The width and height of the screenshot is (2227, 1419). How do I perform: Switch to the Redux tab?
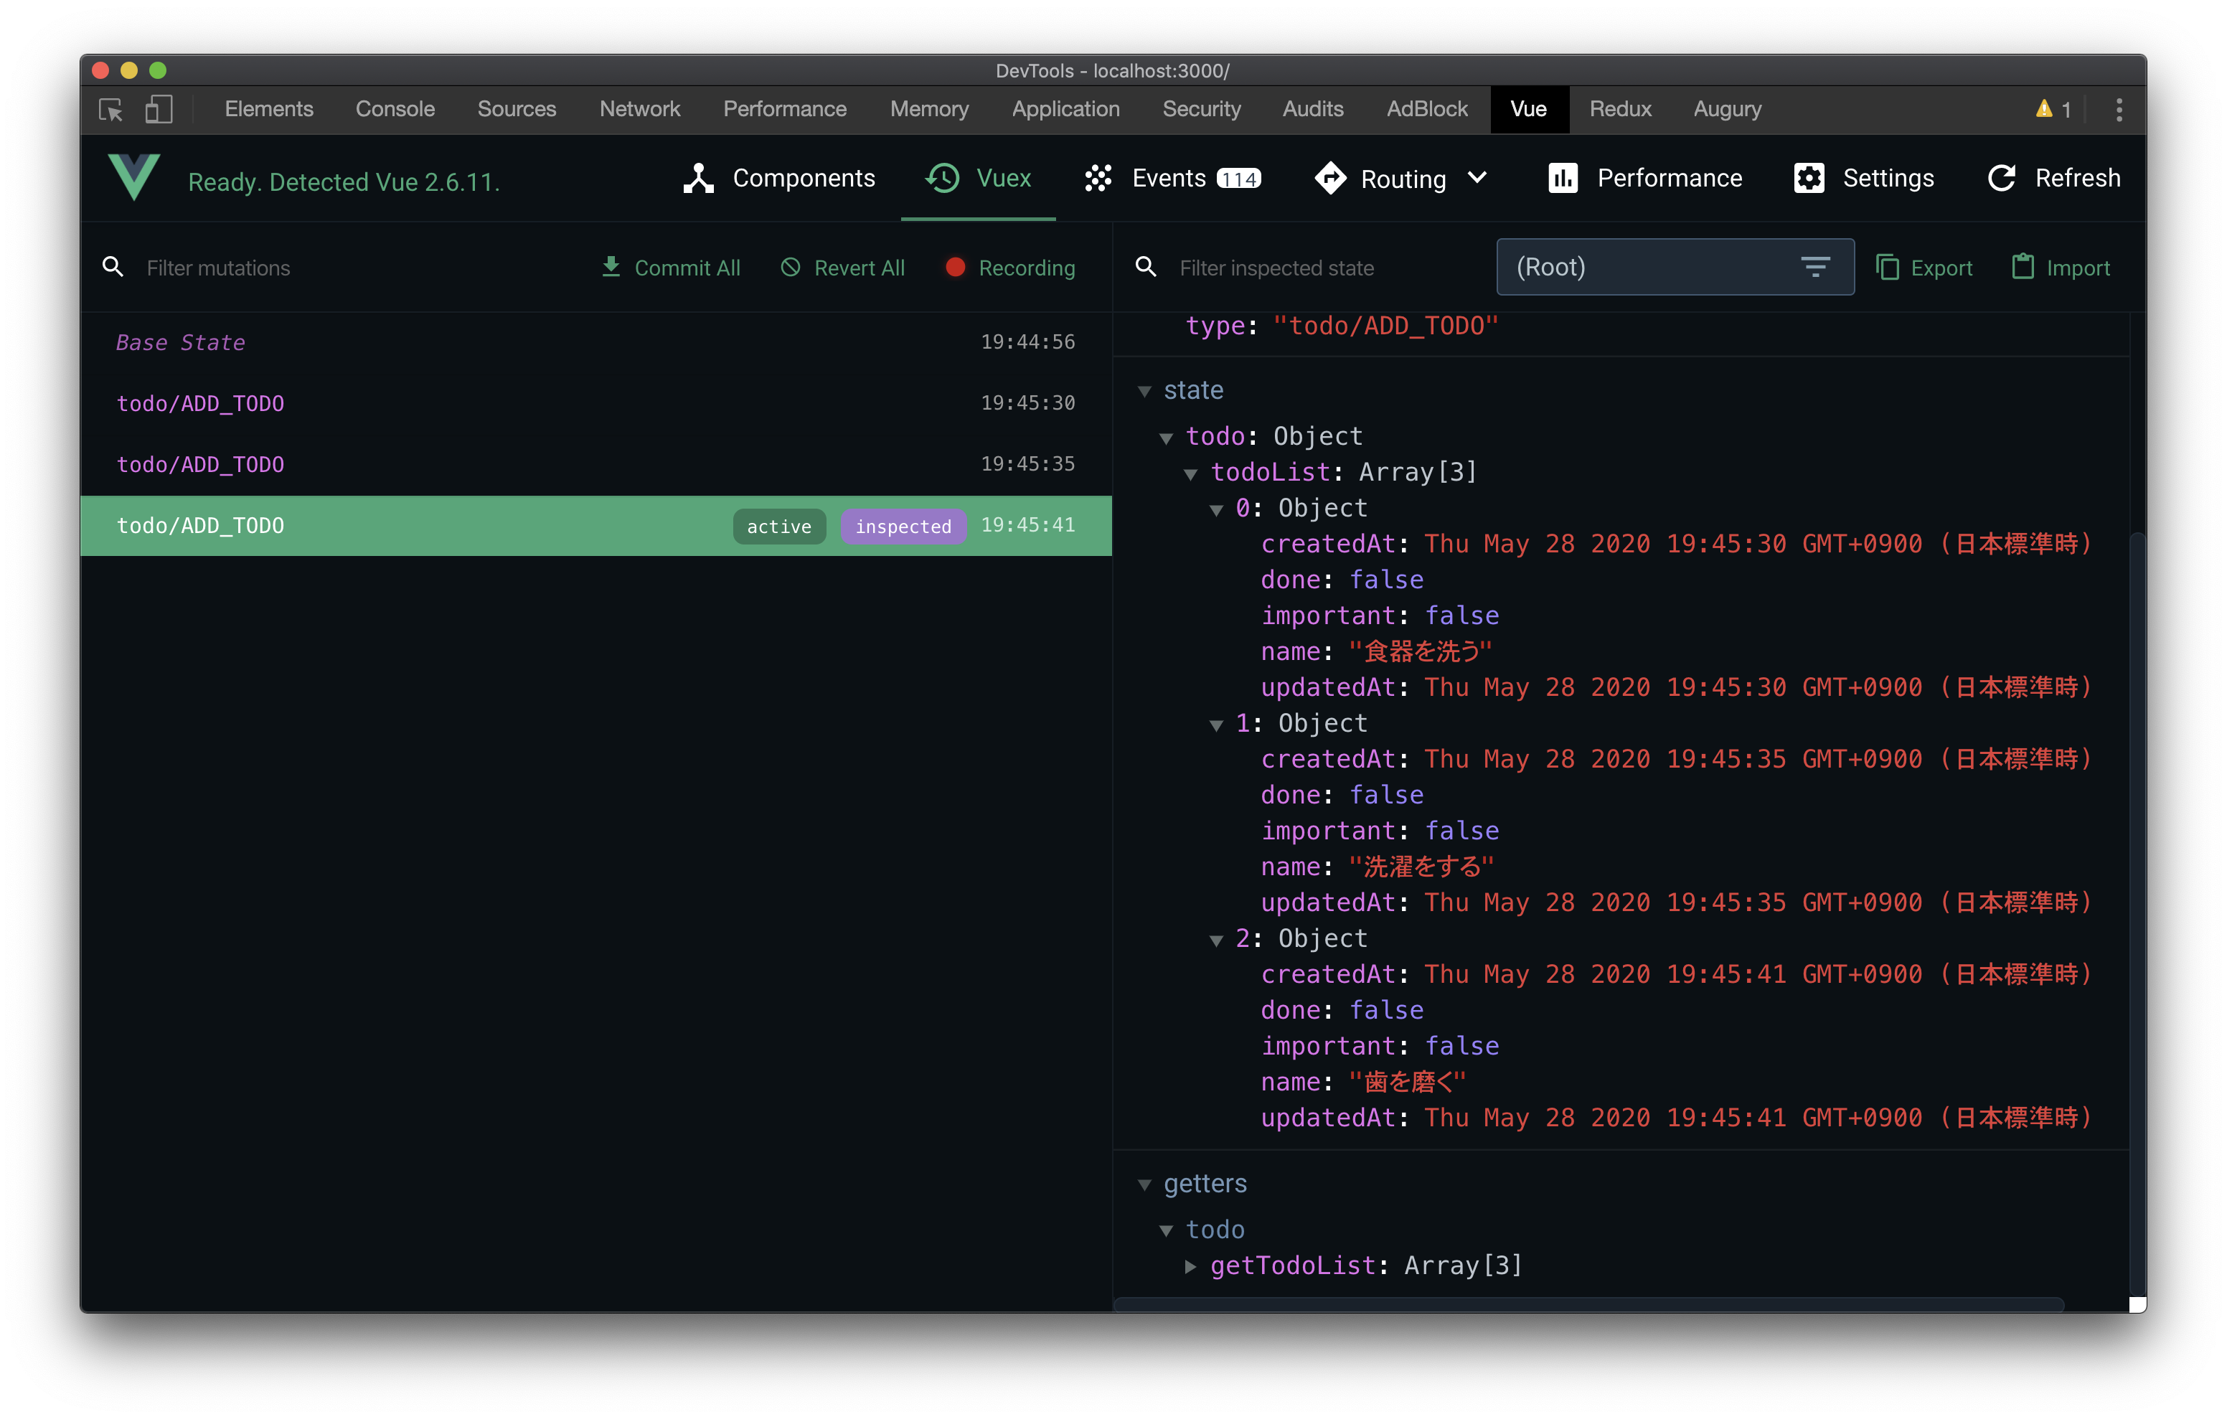pyautogui.click(x=1620, y=109)
